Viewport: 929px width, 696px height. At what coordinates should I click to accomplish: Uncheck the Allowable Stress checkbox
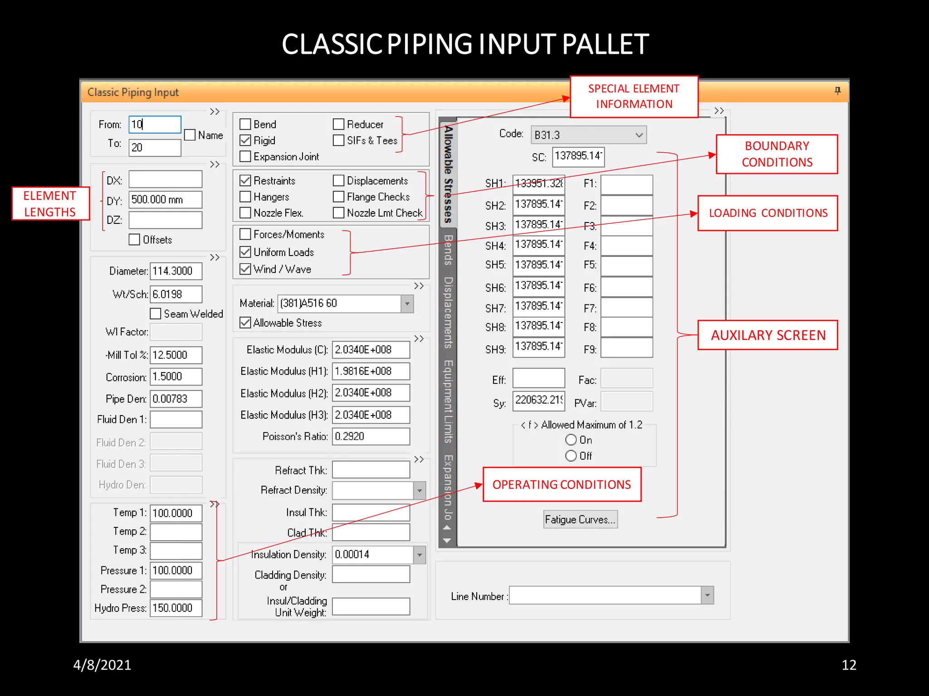pyautogui.click(x=245, y=323)
